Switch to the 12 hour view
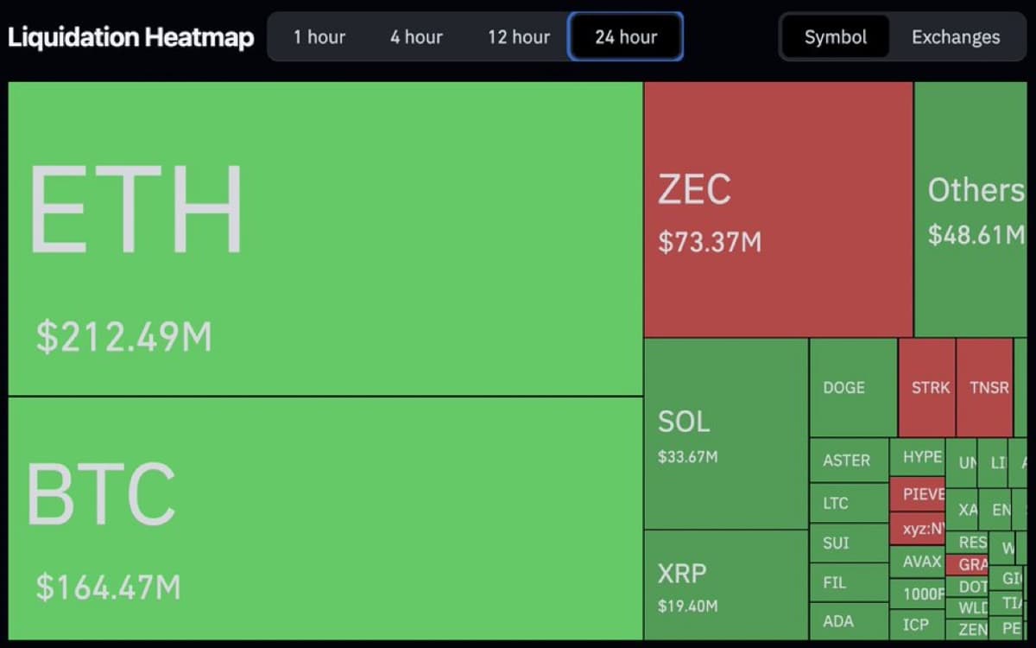 click(x=518, y=37)
